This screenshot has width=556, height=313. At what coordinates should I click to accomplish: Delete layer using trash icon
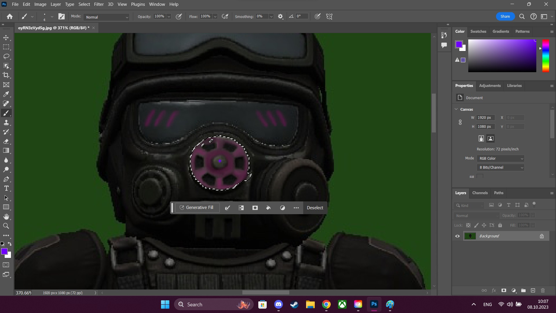[x=543, y=290]
